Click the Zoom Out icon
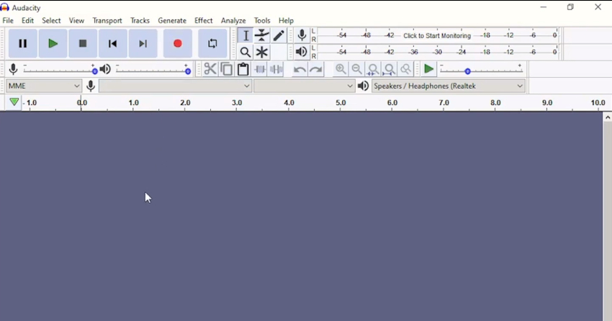The image size is (612, 321). pos(356,69)
